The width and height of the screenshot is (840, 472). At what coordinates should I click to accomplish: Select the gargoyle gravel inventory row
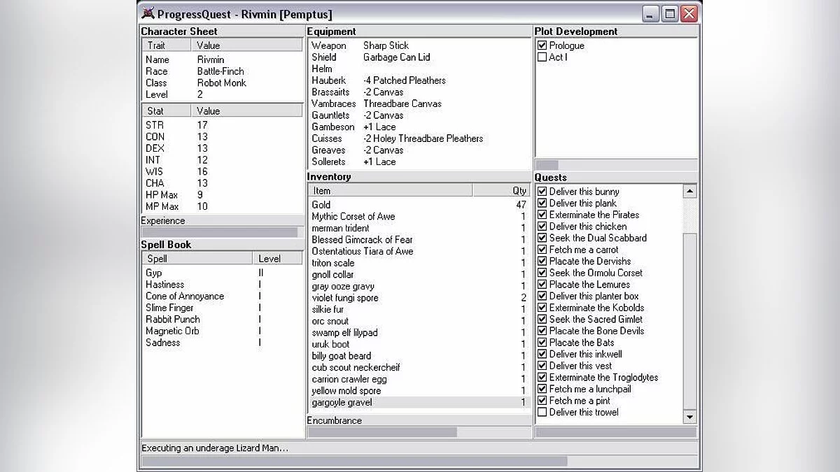[419, 402]
